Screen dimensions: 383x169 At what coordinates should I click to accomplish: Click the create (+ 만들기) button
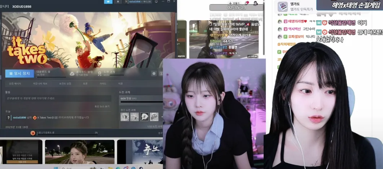click(x=234, y=3)
